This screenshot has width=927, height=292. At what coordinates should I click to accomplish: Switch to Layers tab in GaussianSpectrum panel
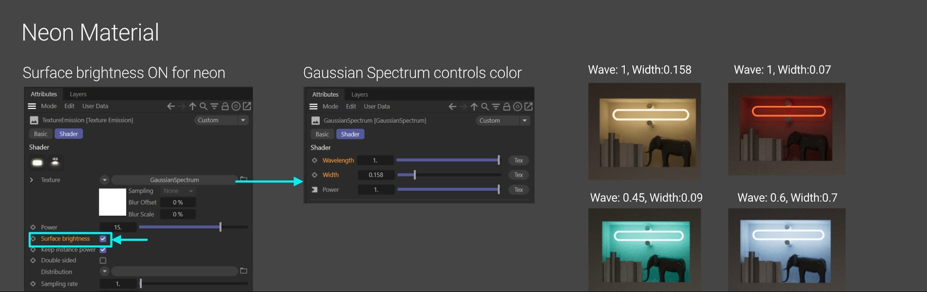click(x=359, y=95)
